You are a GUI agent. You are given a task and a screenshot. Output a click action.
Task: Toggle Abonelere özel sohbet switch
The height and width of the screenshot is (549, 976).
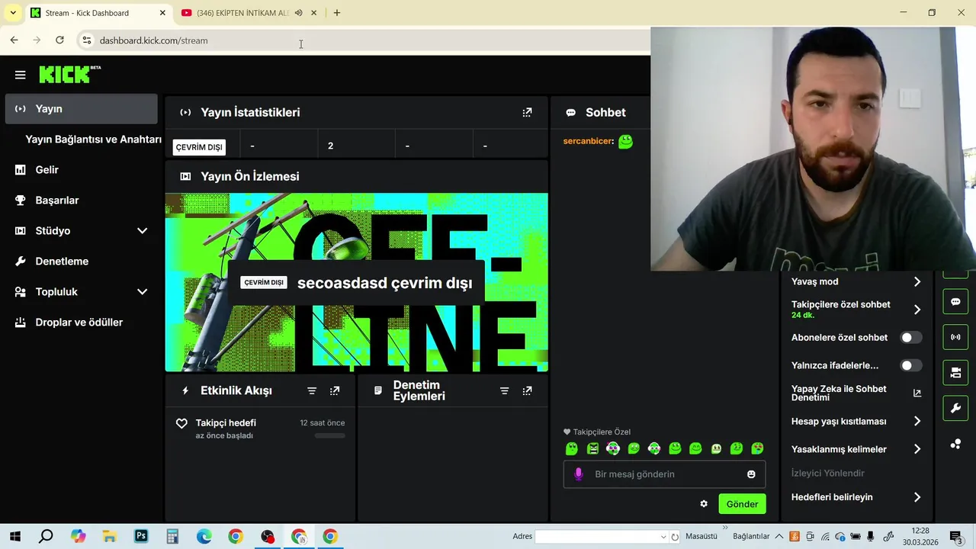[x=910, y=337]
